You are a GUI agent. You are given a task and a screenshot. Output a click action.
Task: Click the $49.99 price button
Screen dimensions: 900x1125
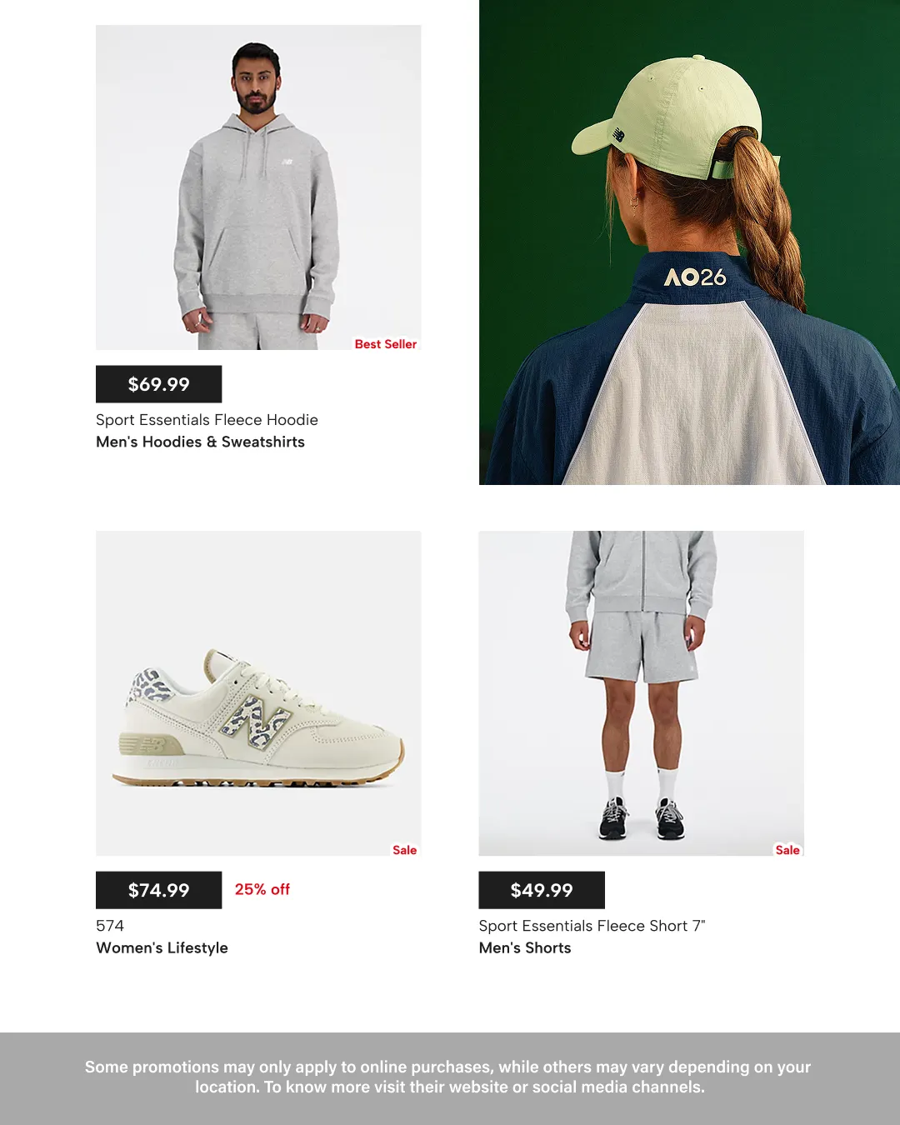coord(542,890)
